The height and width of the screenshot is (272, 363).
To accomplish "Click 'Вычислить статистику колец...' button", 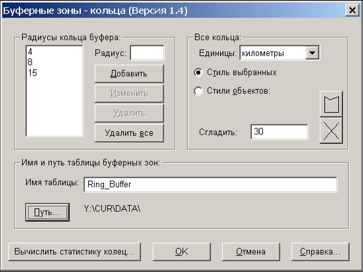I will (74, 252).
